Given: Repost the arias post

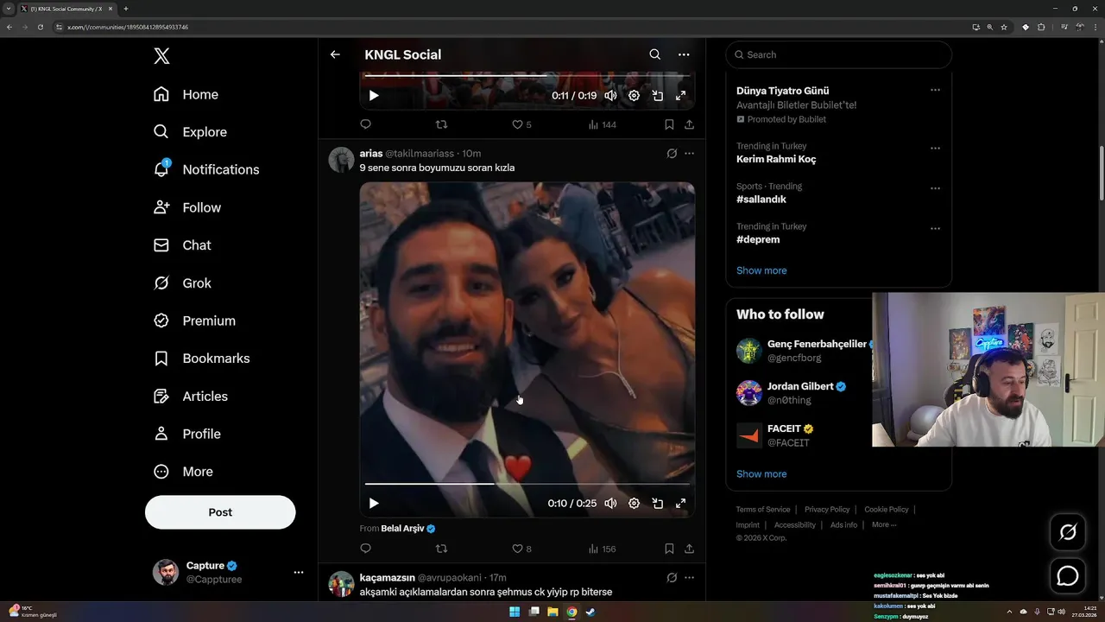Looking at the screenshot, I should point(441,549).
